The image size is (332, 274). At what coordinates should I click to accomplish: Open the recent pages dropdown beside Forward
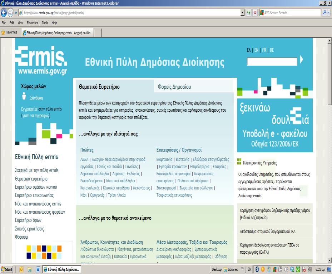coord(16,13)
